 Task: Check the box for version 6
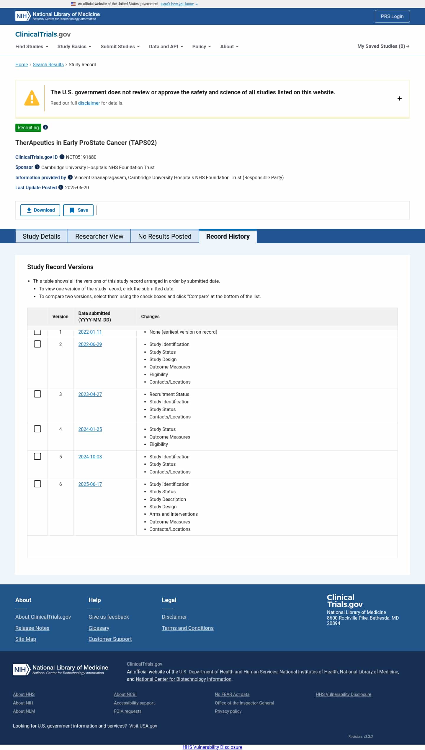[x=37, y=484]
